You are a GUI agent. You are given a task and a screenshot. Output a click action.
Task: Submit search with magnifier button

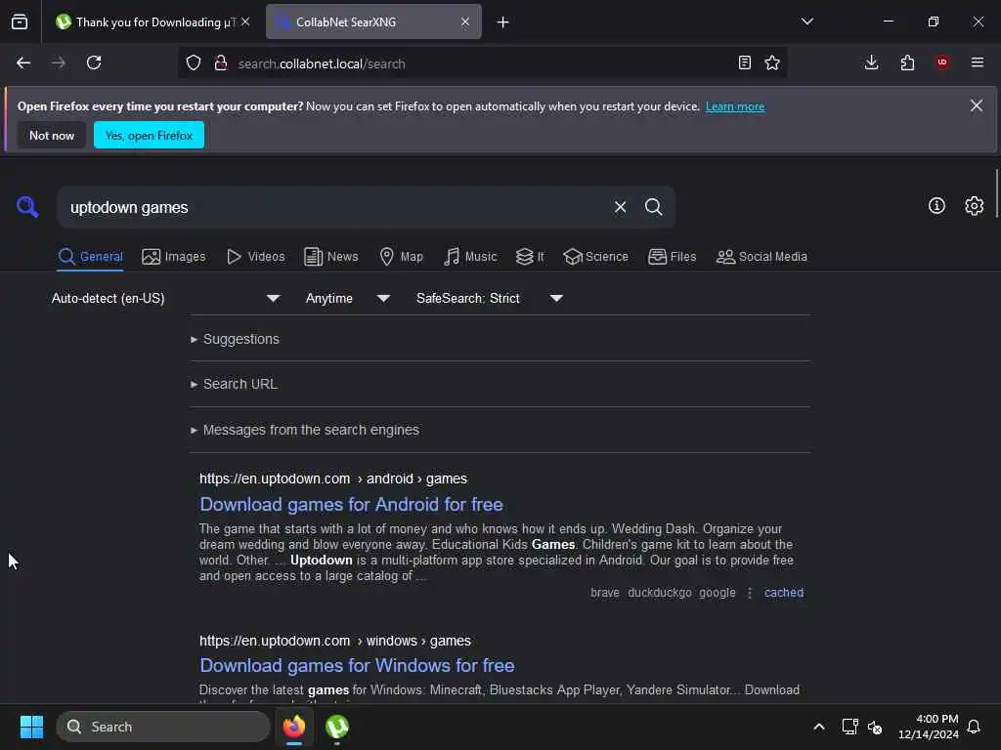click(x=654, y=207)
